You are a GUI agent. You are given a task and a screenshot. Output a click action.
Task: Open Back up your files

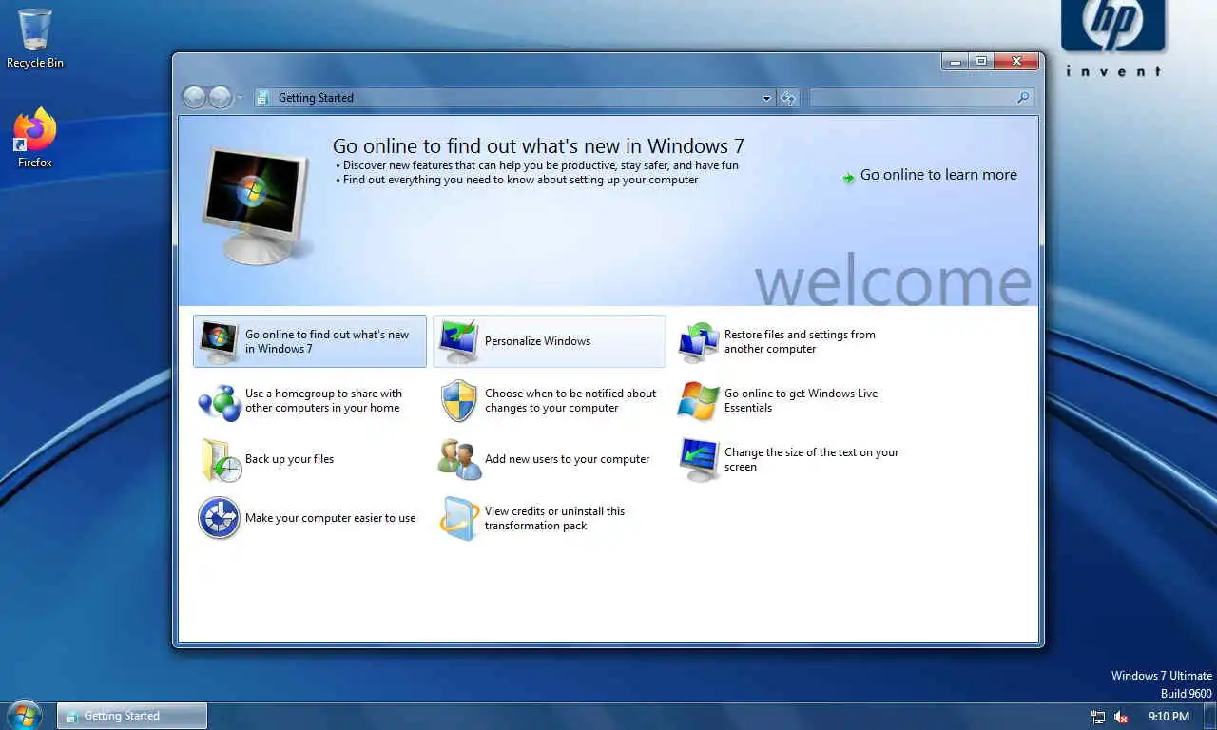click(x=289, y=459)
